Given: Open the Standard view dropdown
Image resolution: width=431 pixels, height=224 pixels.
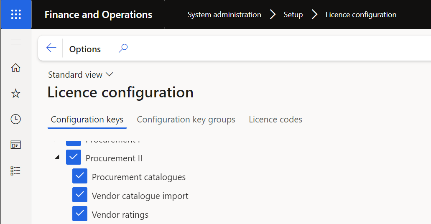Looking at the screenshot, I should point(81,75).
